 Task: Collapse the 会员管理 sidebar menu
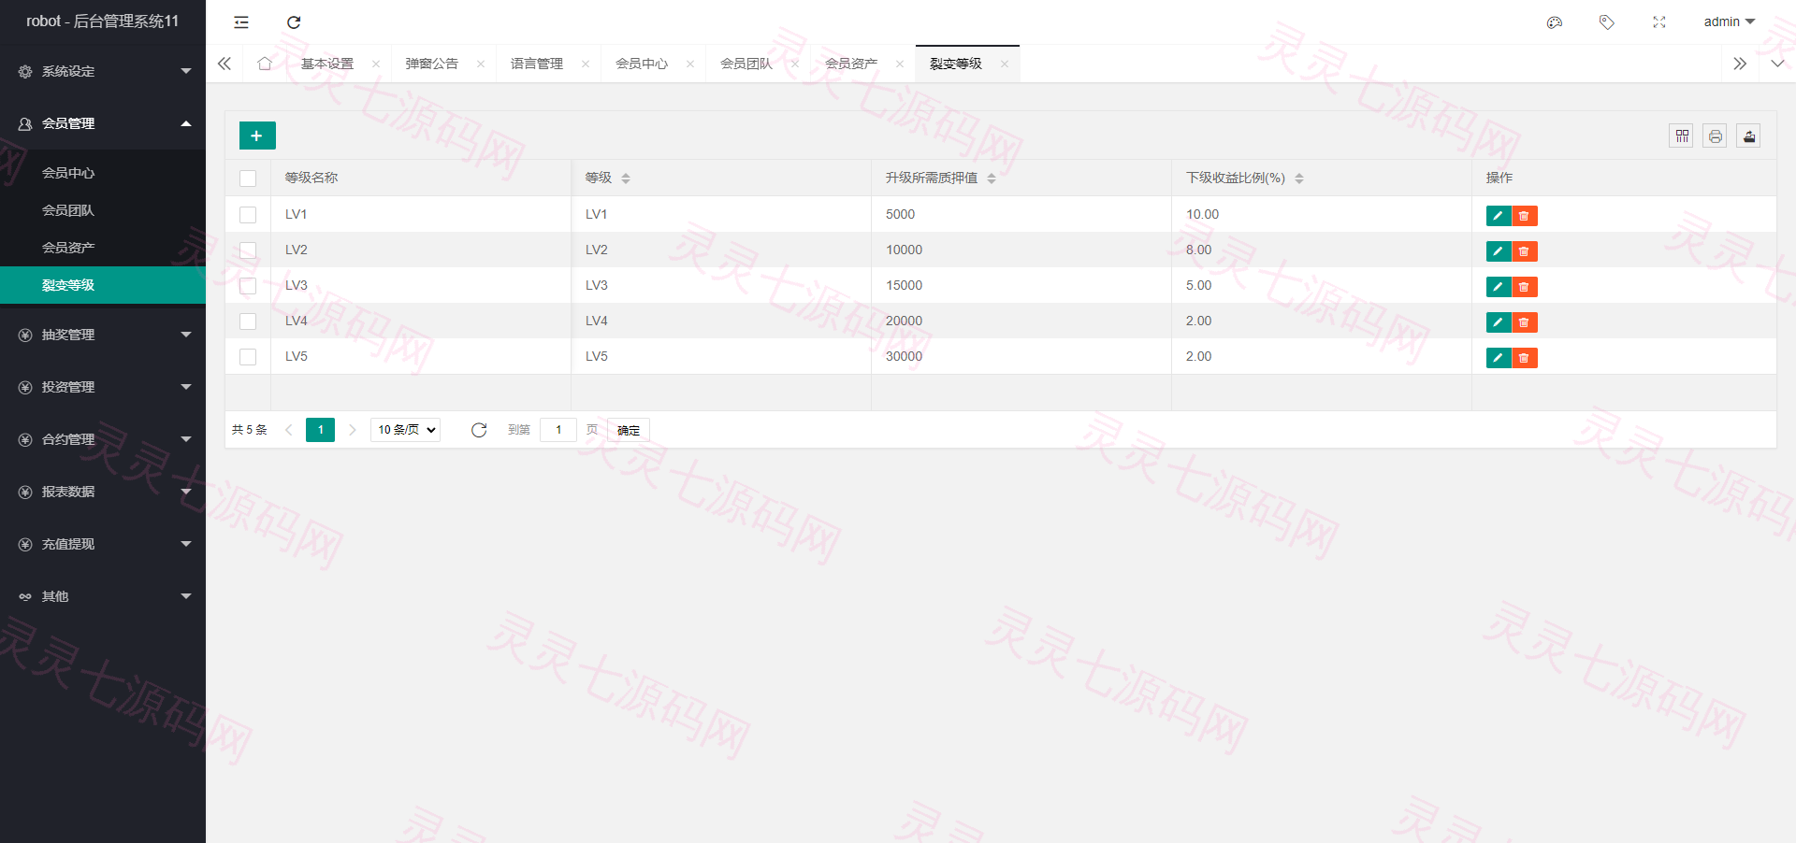pos(103,123)
